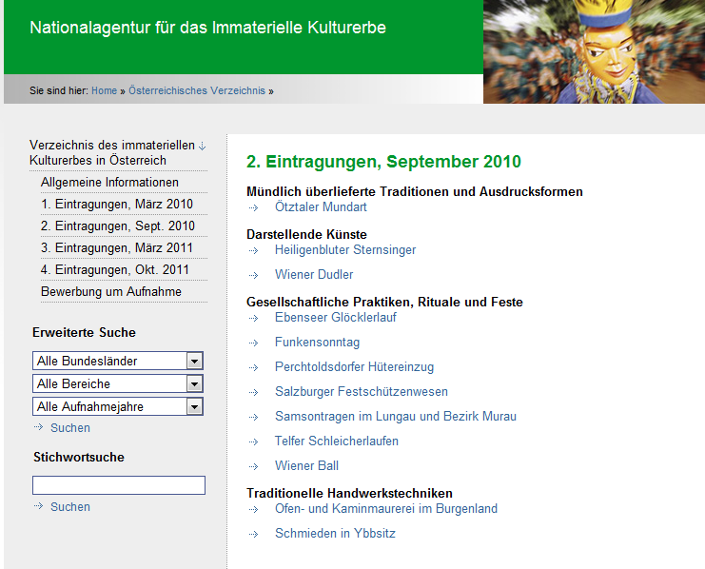This screenshot has height=569, width=705.
Task: Click the arrow icon beside Telfer Schleicherlaufen
Action: (x=253, y=441)
